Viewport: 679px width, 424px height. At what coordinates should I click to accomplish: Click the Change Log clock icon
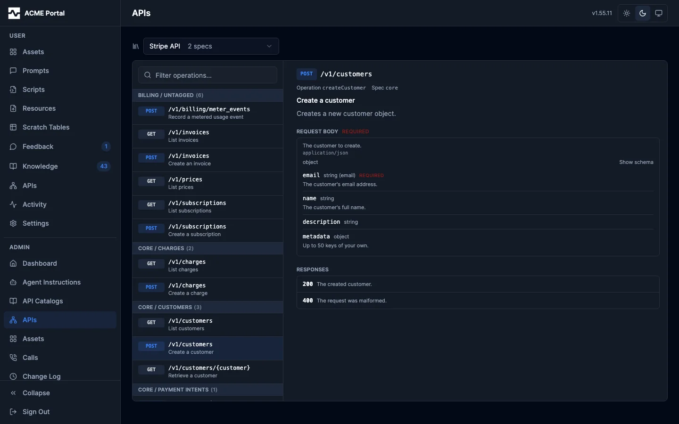[x=13, y=376]
